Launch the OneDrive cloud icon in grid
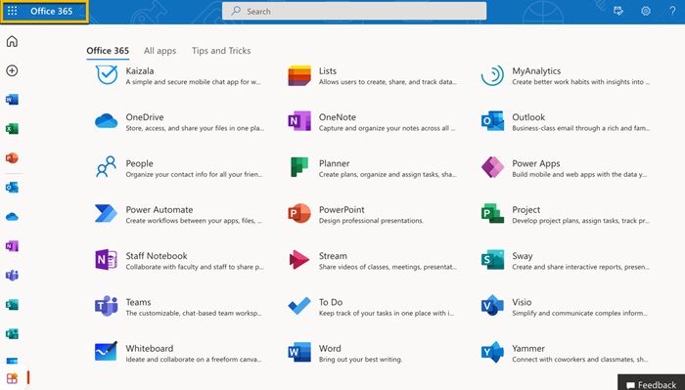 106,121
